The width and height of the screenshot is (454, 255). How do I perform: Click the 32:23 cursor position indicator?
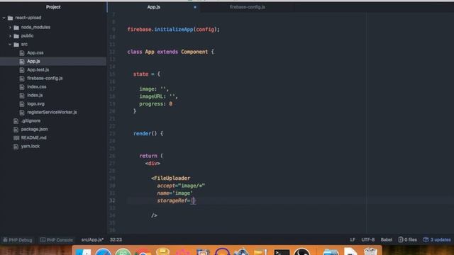[x=116, y=239]
